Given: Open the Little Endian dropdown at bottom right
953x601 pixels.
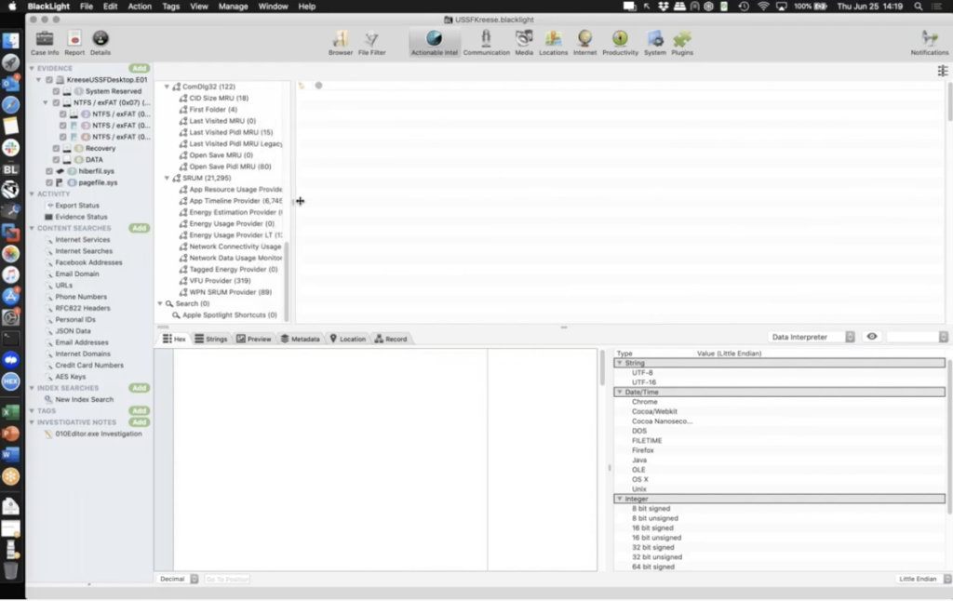Looking at the screenshot, I should pyautogui.click(x=924, y=579).
